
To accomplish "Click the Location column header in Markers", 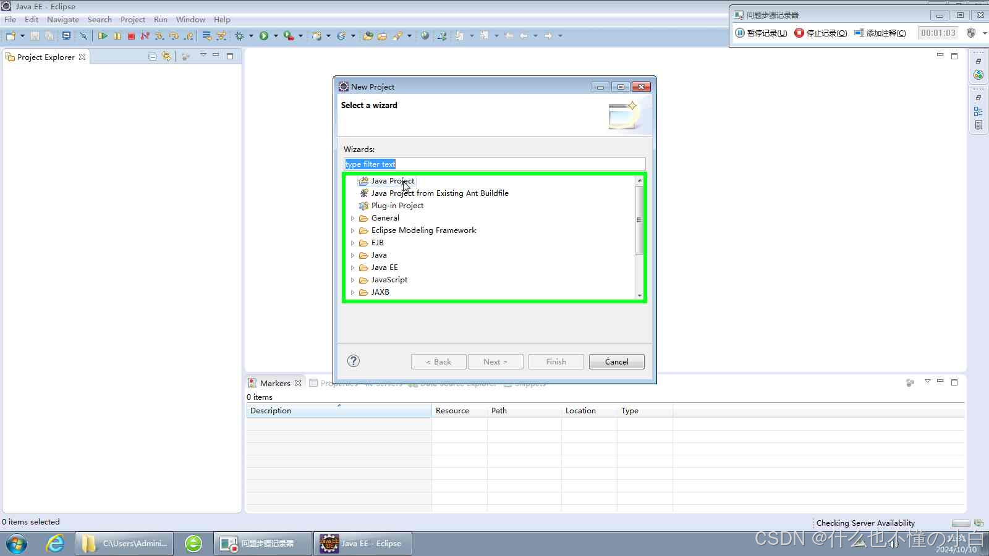I will pyautogui.click(x=589, y=410).
